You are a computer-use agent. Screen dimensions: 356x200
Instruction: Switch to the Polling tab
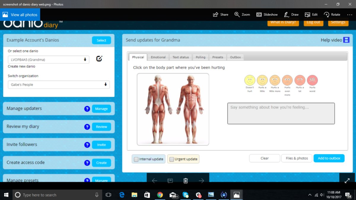point(201,57)
